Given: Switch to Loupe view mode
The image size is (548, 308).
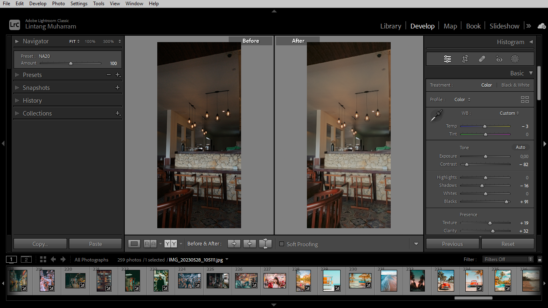Looking at the screenshot, I should (134, 243).
